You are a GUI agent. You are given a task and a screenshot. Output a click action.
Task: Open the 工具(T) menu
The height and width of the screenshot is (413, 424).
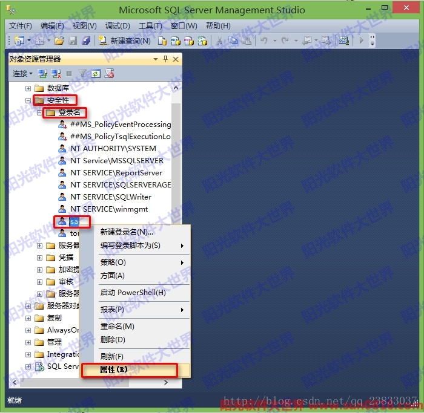(150, 26)
